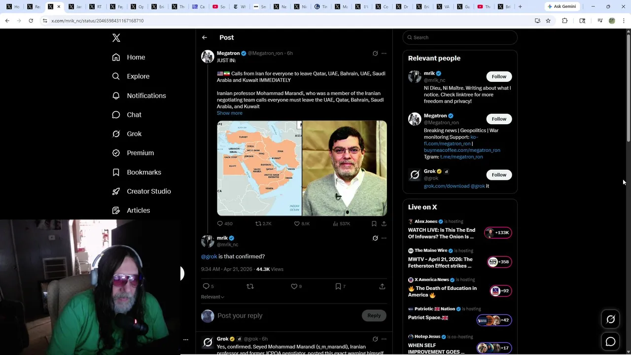This screenshot has width=631, height=355.
Task: Open Home from the sidebar
Action: point(129,57)
